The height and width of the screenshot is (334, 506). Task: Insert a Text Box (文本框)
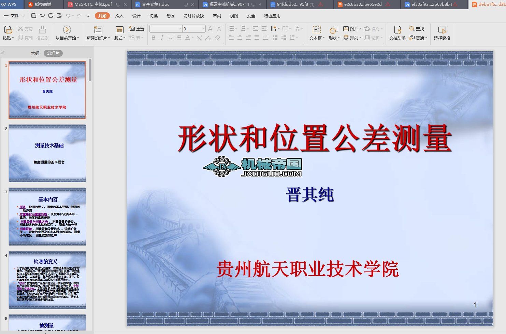(x=317, y=33)
